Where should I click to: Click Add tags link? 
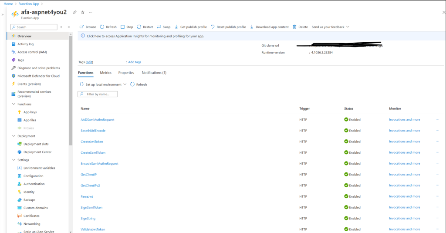[135, 62]
